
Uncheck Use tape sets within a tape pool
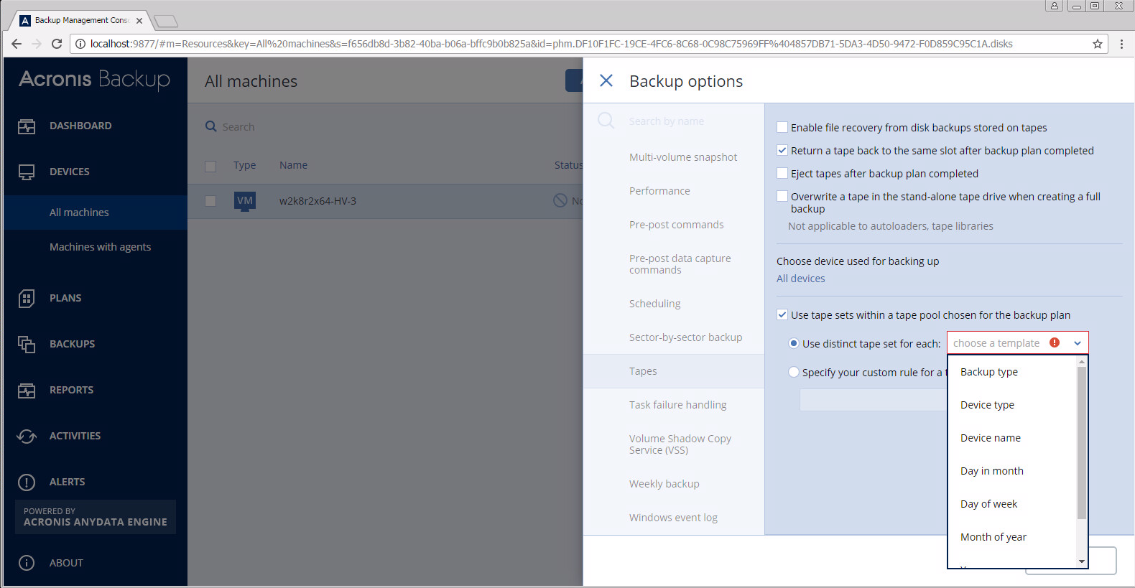782,314
